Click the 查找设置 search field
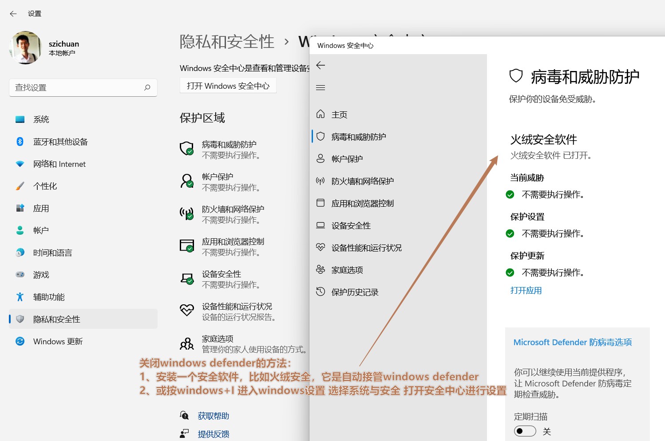This screenshot has width=665, height=441. pyautogui.click(x=83, y=87)
